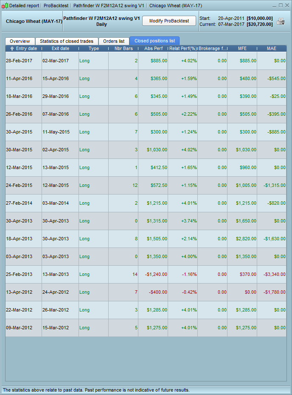Click the Type column header

(93, 49)
